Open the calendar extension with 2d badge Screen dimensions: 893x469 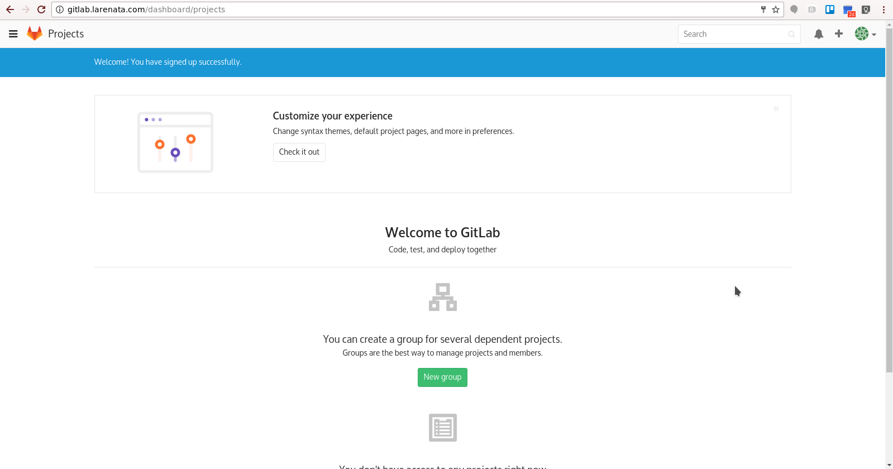click(x=848, y=10)
